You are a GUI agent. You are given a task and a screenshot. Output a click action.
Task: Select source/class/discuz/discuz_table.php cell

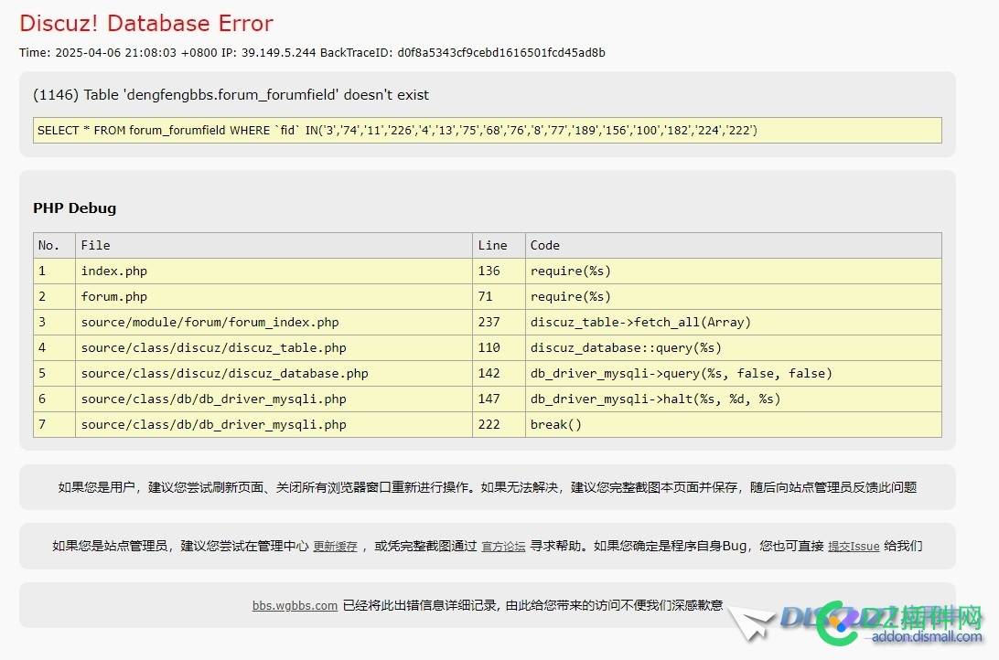[x=274, y=347]
